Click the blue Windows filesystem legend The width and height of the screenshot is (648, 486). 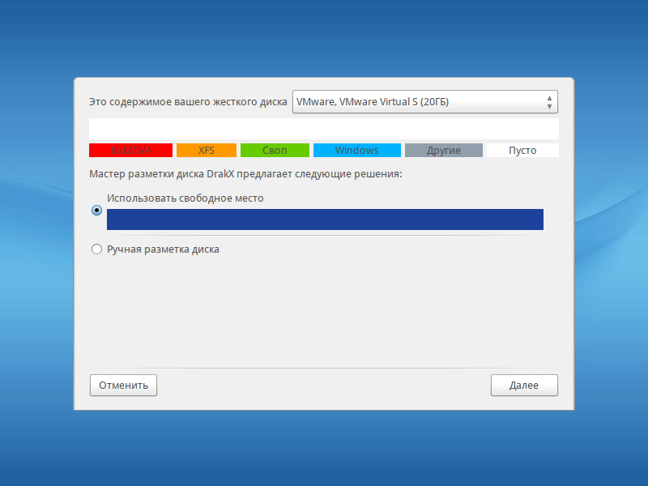(x=356, y=150)
